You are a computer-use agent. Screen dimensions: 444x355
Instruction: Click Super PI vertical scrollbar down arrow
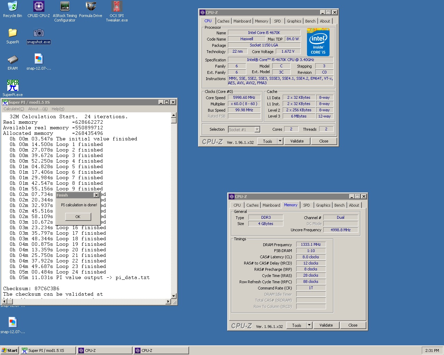pyautogui.click(x=174, y=296)
